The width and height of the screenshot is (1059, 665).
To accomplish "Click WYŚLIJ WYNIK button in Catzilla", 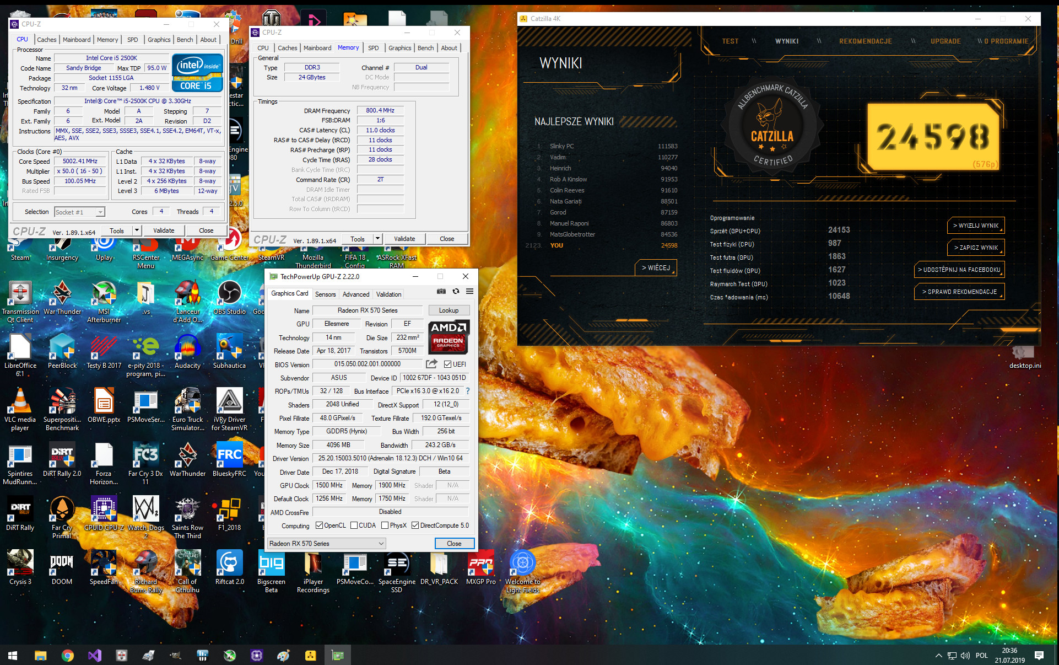I will click(x=976, y=226).
